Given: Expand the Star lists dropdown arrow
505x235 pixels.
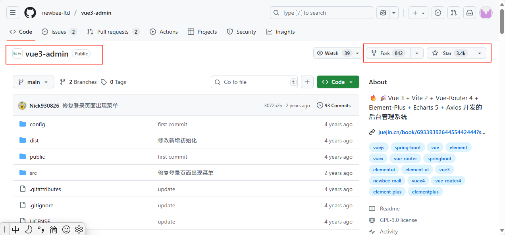Looking at the screenshot, I should [x=480, y=53].
